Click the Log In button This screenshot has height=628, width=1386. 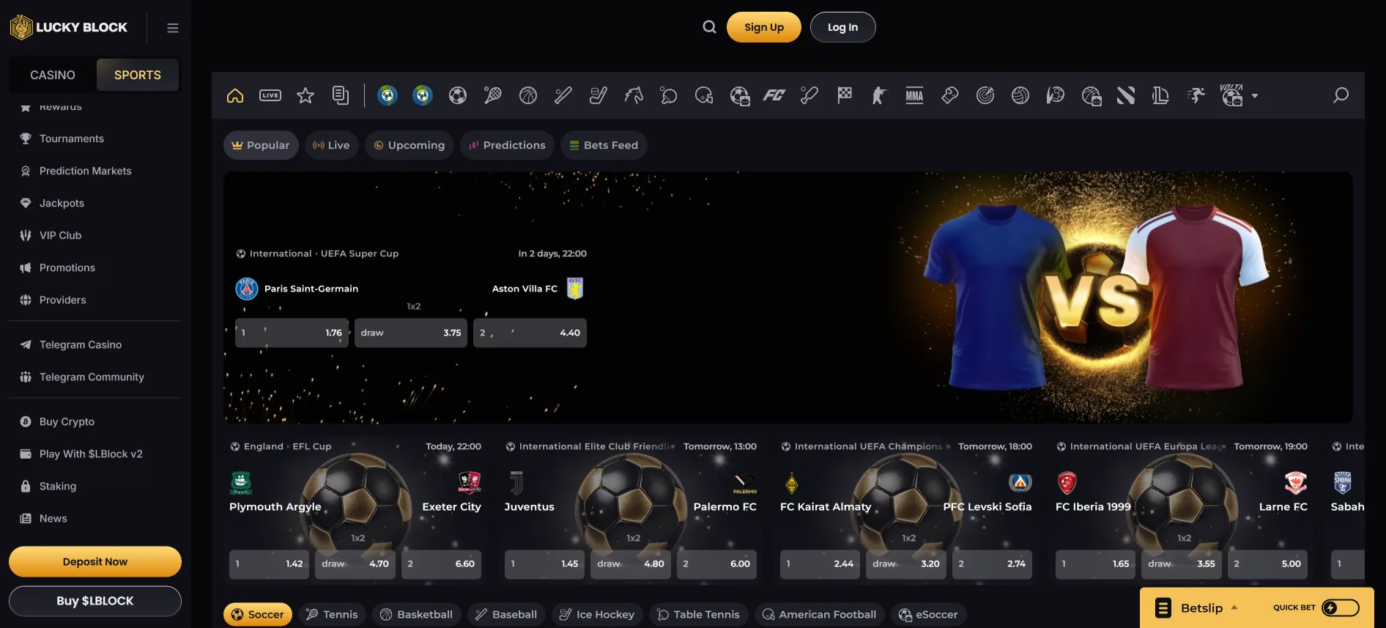(x=842, y=27)
